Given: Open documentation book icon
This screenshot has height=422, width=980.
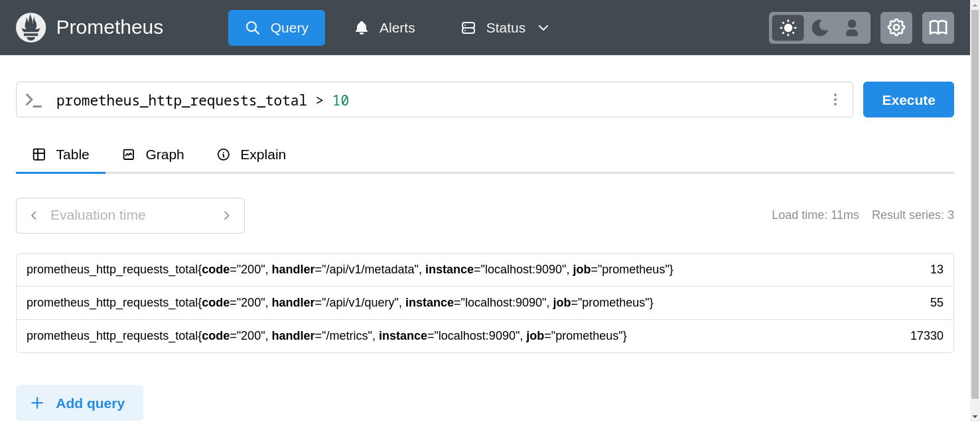Looking at the screenshot, I should pyautogui.click(x=938, y=28).
